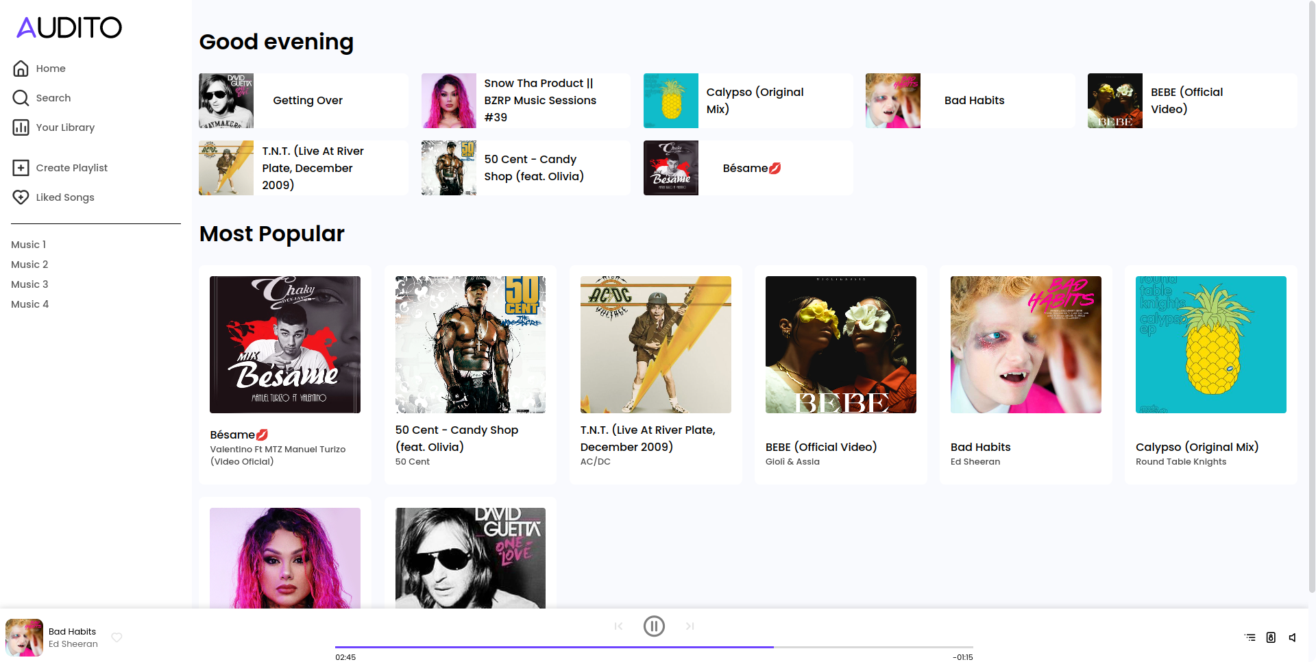Click the BEBE album cover in Most Popular
Screen dimensions: 1316x662
[840, 345]
